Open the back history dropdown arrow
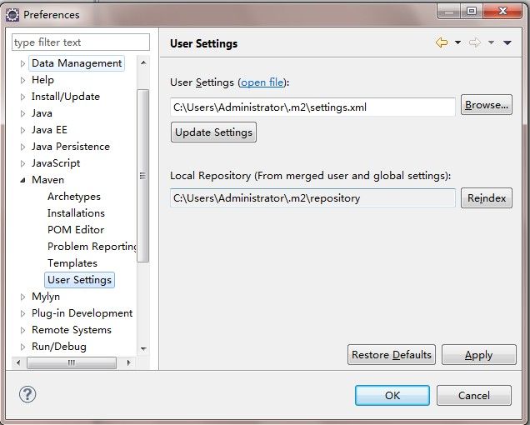The height and width of the screenshot is (425, 530). (x=457, y=42)
